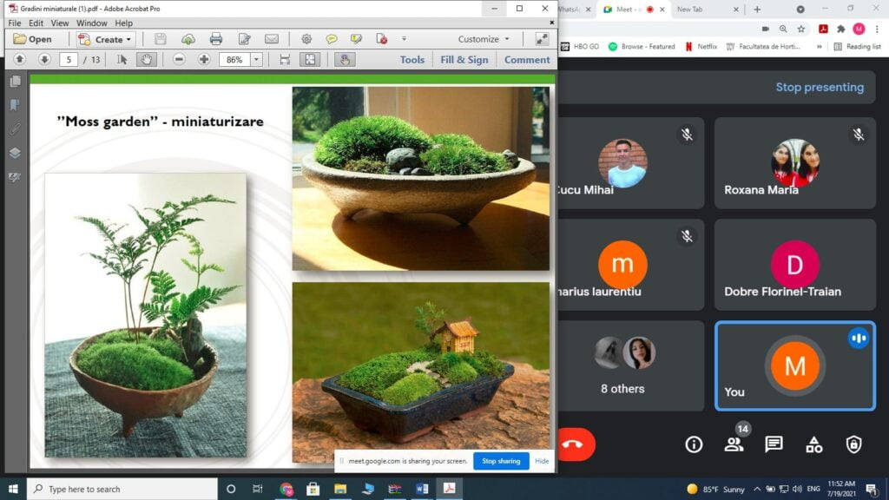Click the zoom in plus icon
This screenshot has width=889, height=500.
click(204, 60)
